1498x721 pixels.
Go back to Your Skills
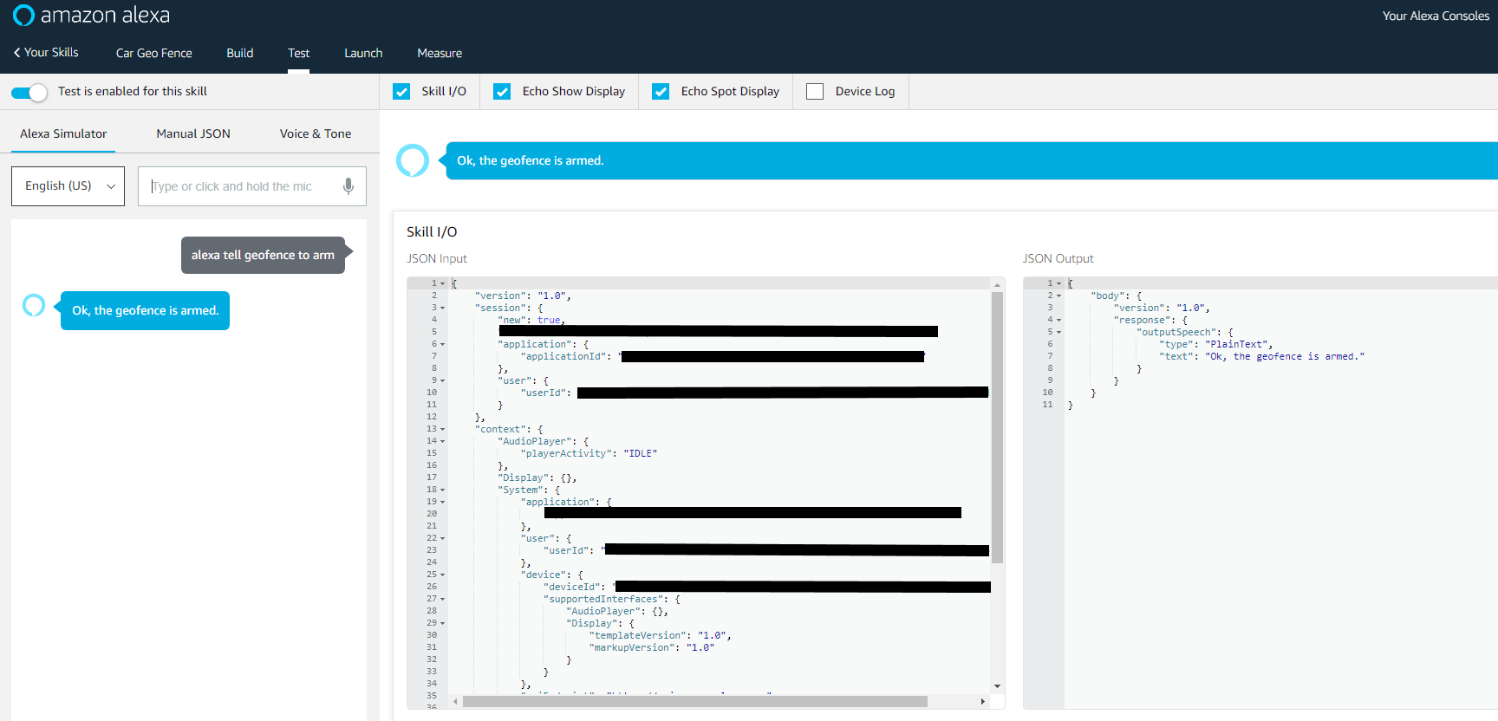(x=46, y=53)
